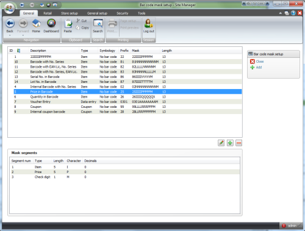This screenshot has height=231, width=305.
Task: Cut the selection using the scissors button
Action: click(x=82, y=21)
